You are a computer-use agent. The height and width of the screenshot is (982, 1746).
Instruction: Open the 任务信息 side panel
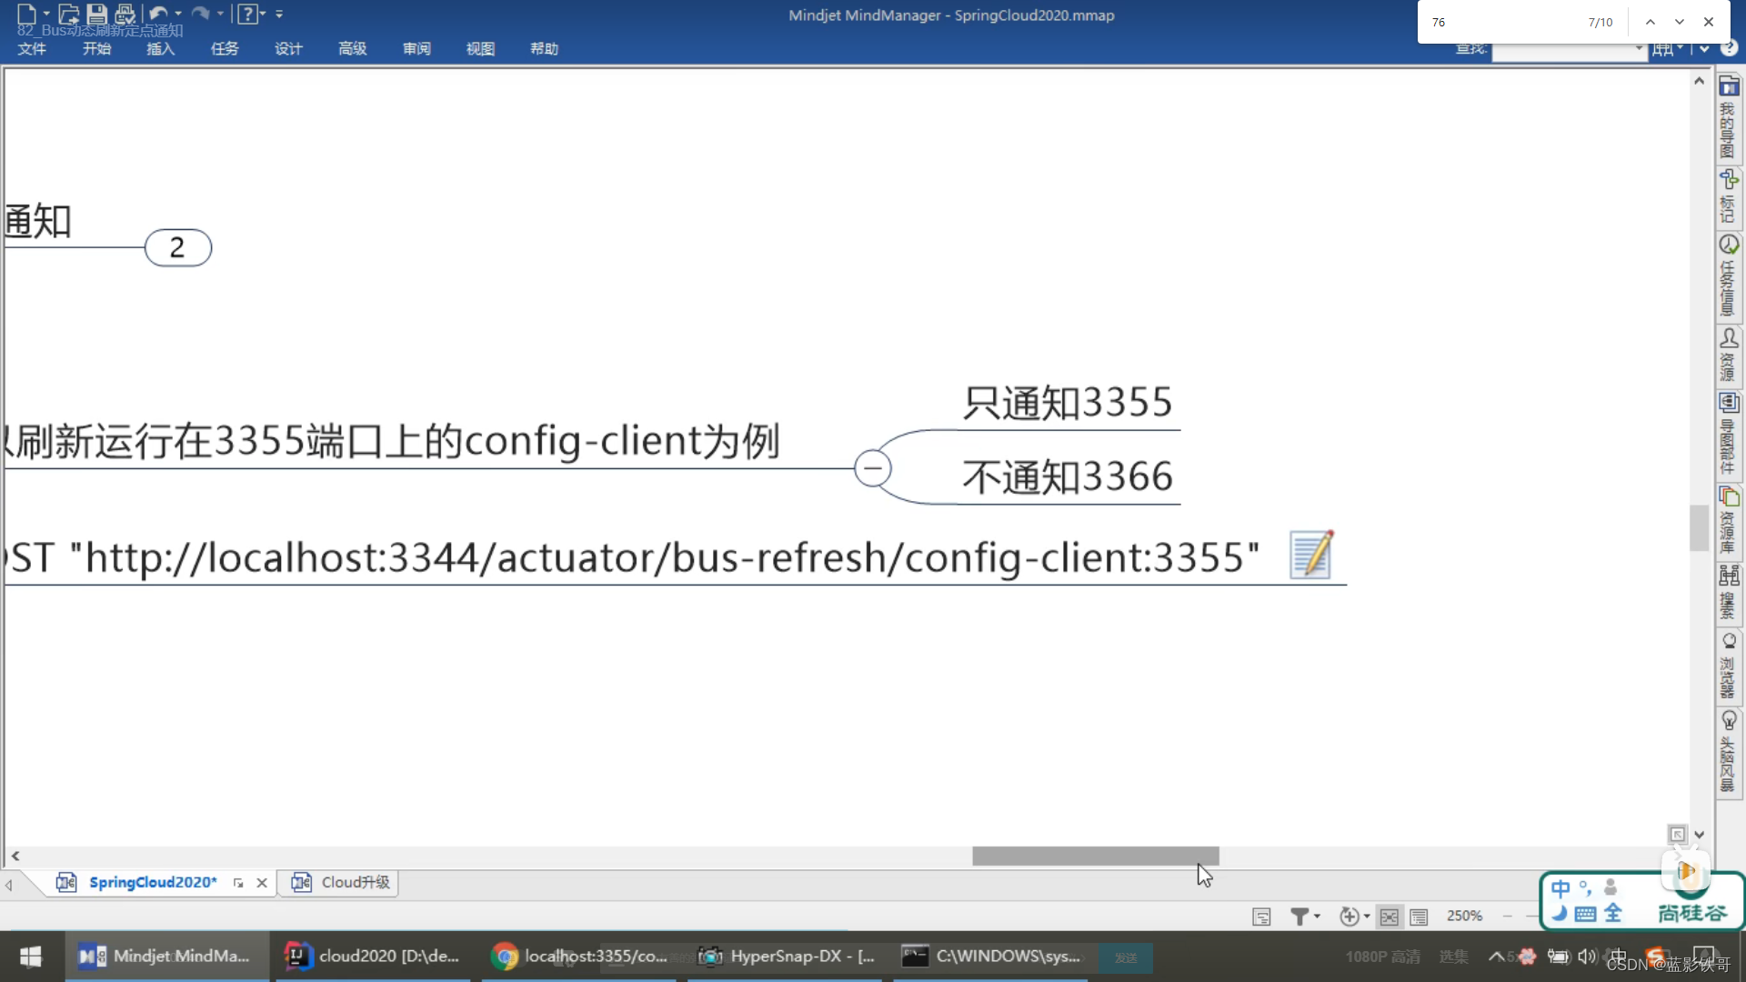tap(1728, 276)
